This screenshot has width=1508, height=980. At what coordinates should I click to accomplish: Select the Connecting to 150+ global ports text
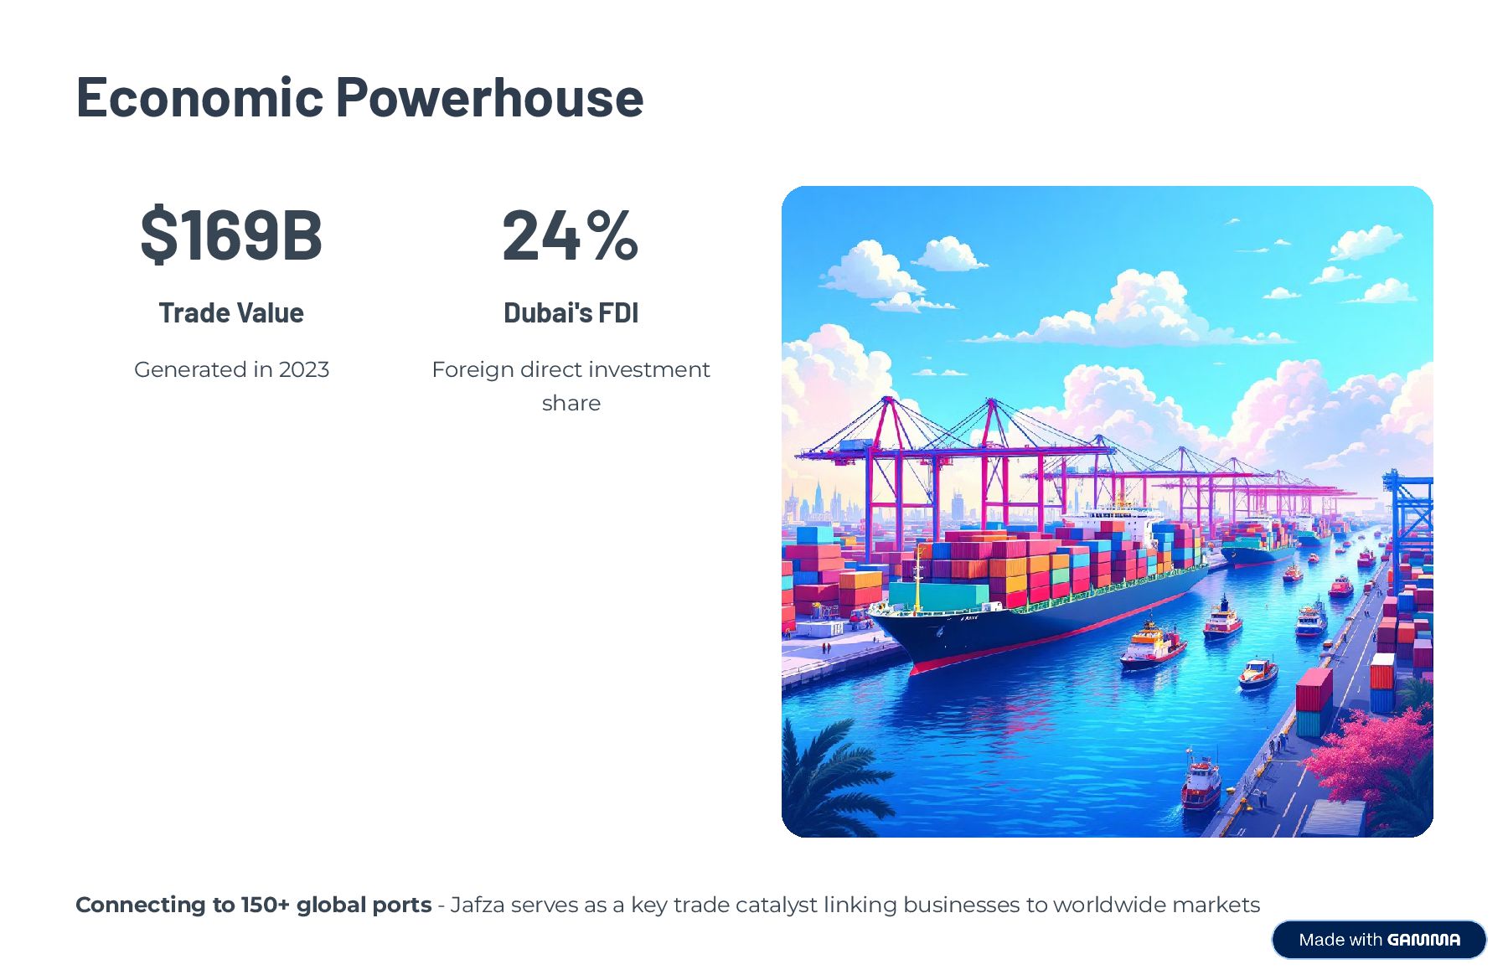(254, 905)
